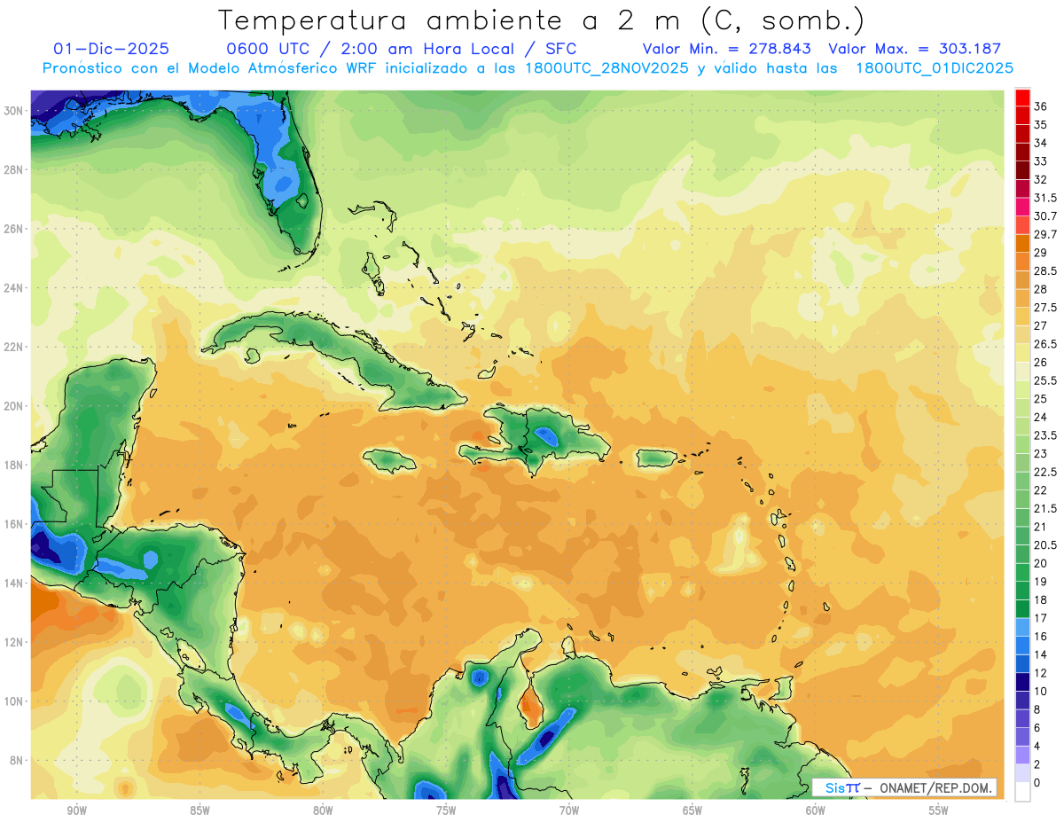Click the '70W' longitude label
The width and height of the screenshot is (1064, 822).
click(x=569, y=810)
